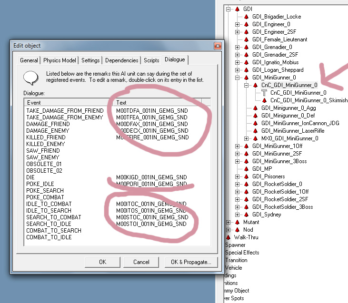Select the CnC_GDI_MiniGunner_0 red preset icon
Image resolution: width=348 pixels, height=303 pixels.
[255, 85]
